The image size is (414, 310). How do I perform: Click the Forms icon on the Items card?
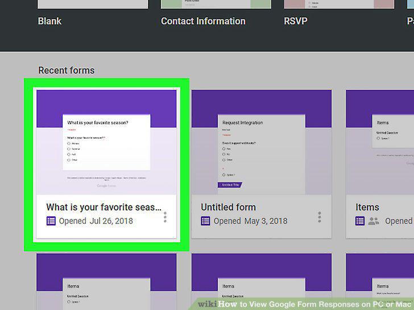[x=360, y=221]
